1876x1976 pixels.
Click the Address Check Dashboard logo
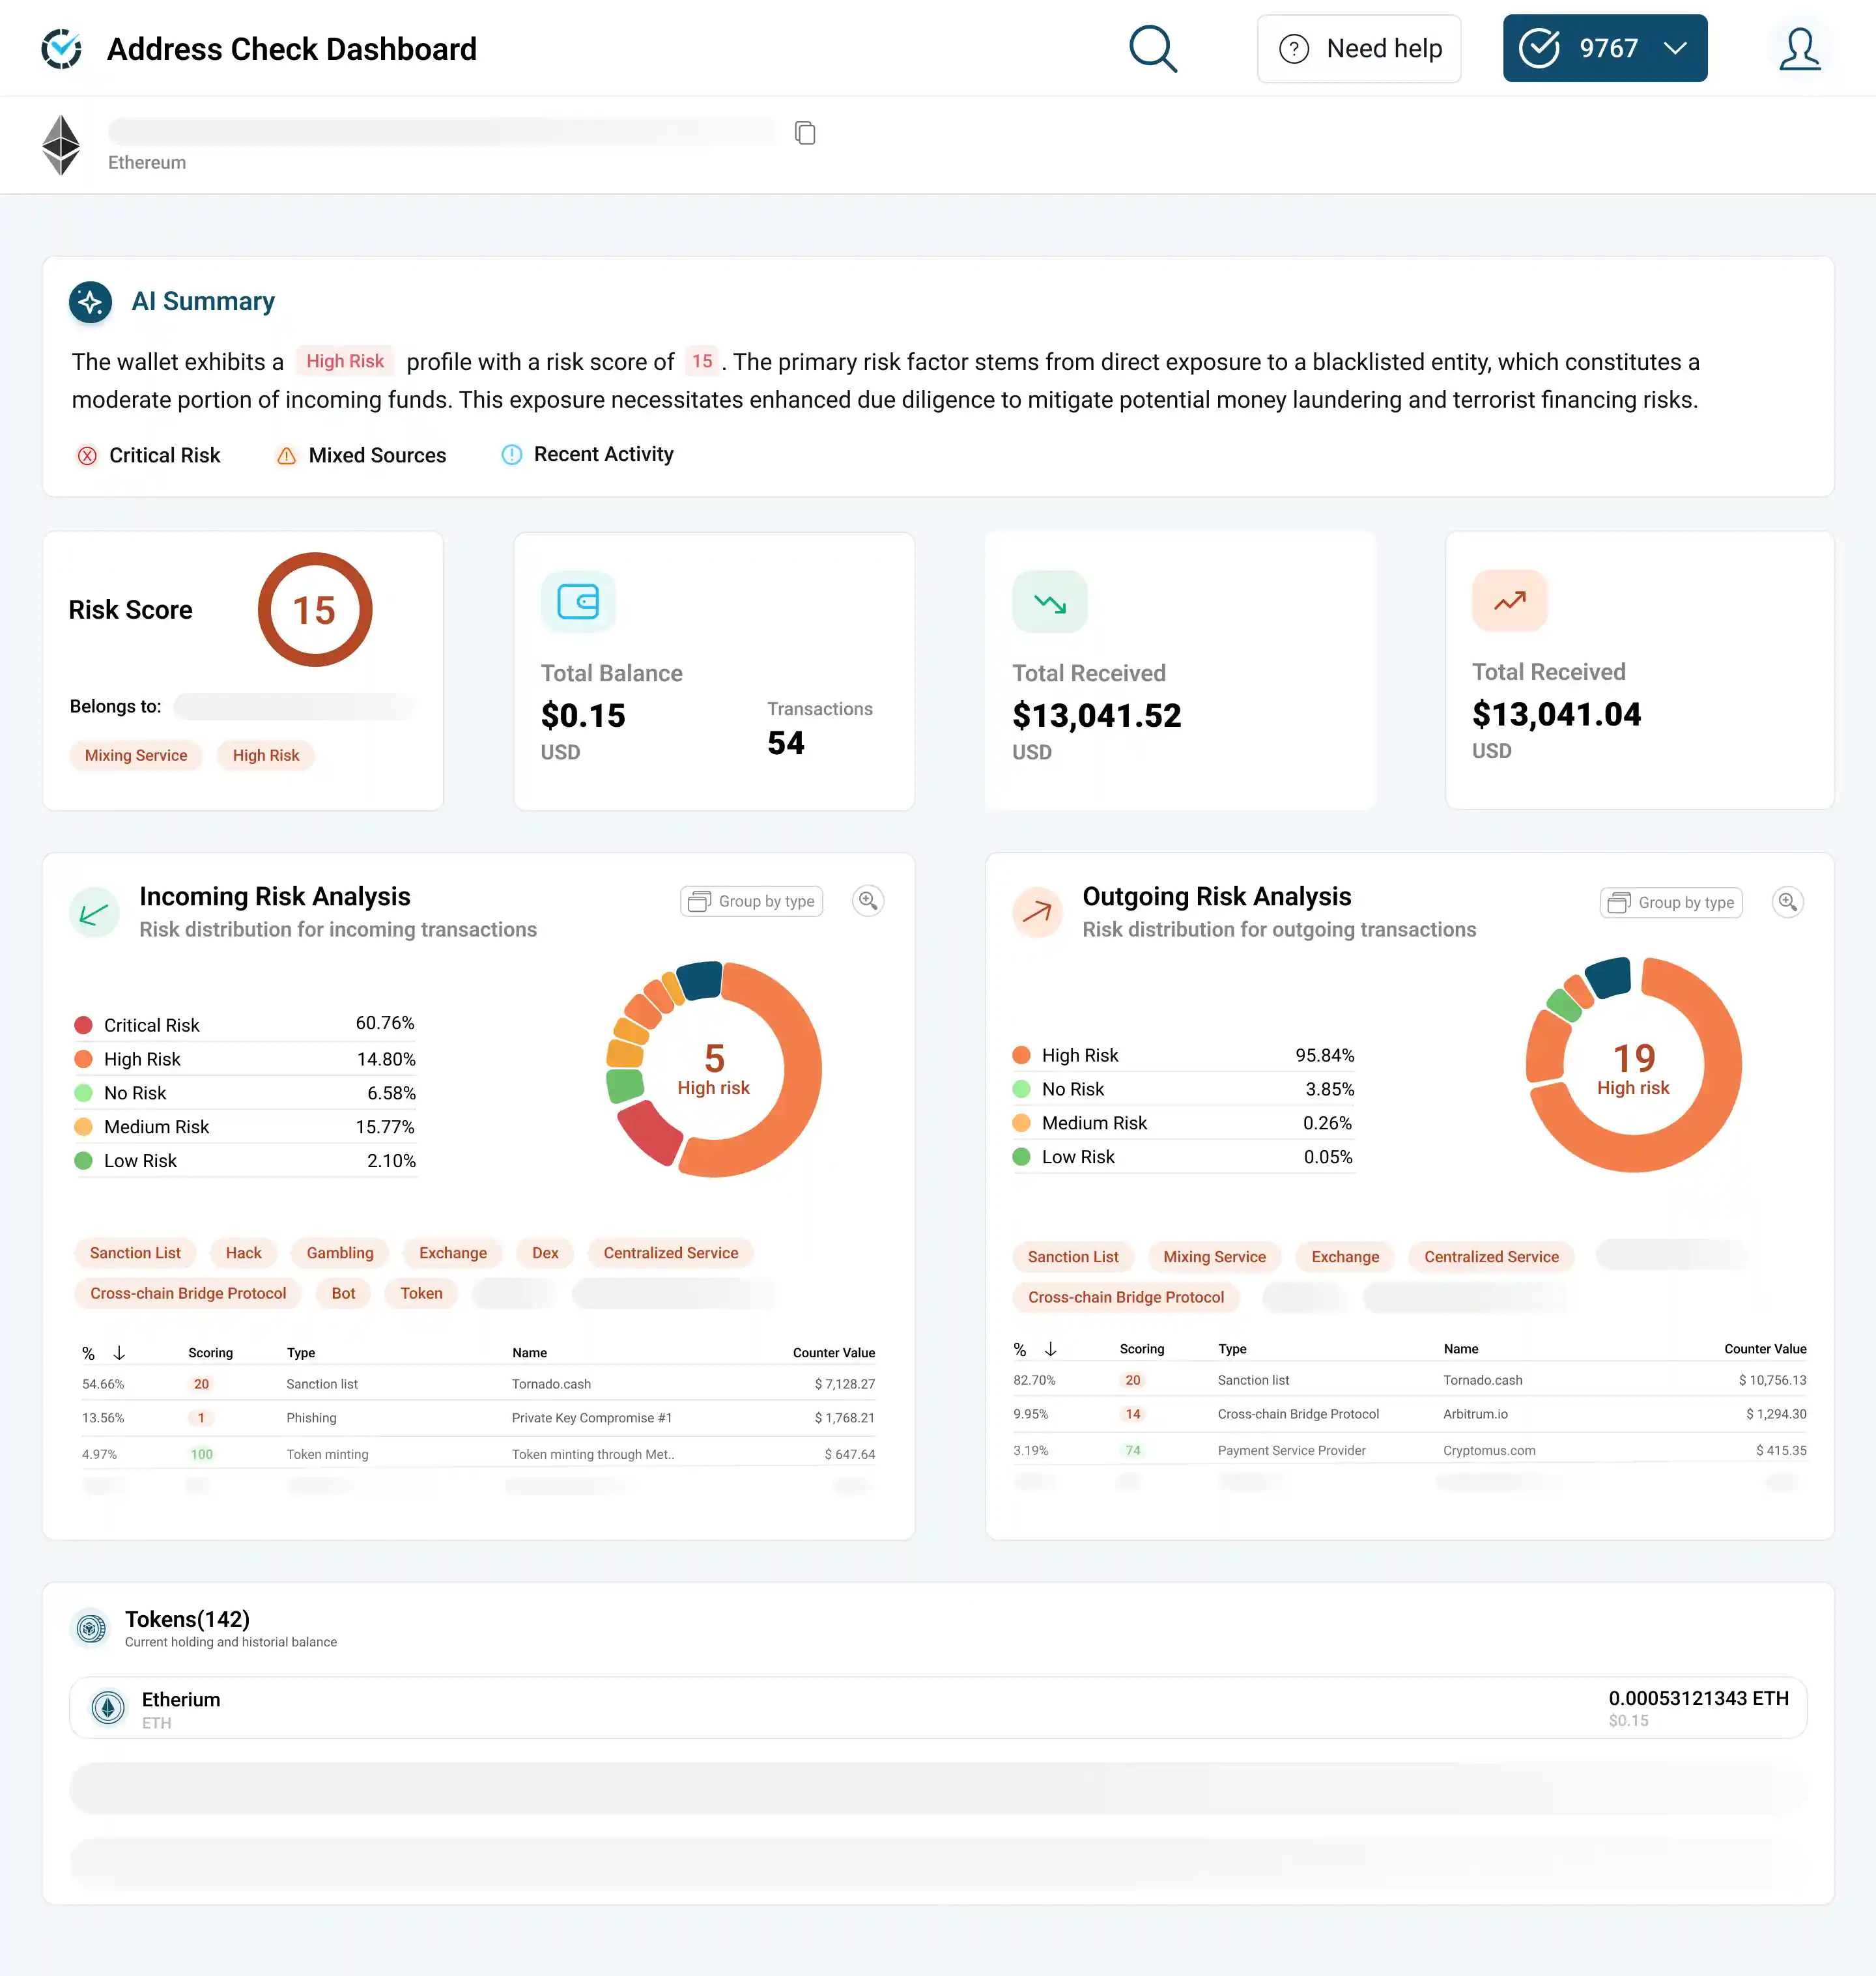pyautogui.click(x=62, y=49)
